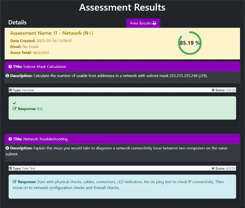Click the star icon beside Score 3.0/3.0

tap(213, 90)
